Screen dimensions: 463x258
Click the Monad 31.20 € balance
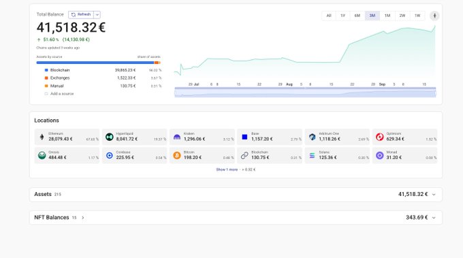point(394,158)
